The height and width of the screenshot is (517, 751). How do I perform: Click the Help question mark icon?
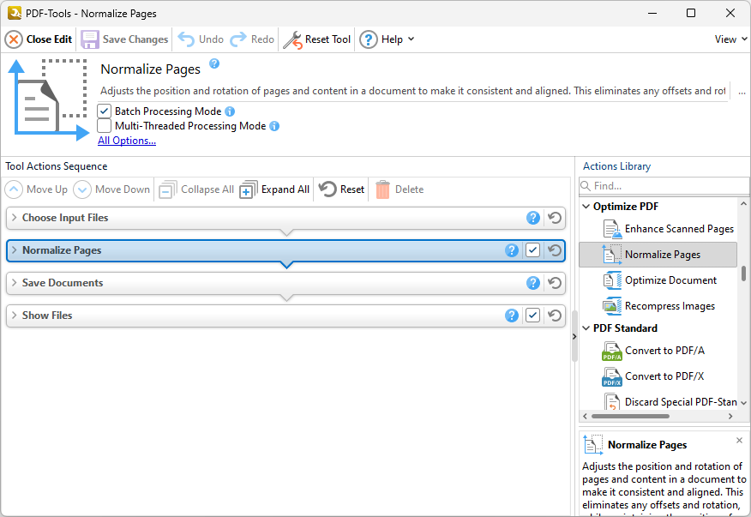point(369,39)
